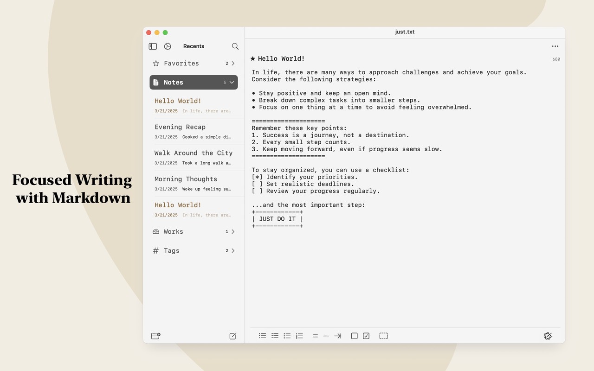Open Hello World! note above Evening Recap
The image size is (594, 371).
click(x=194, y=105)
